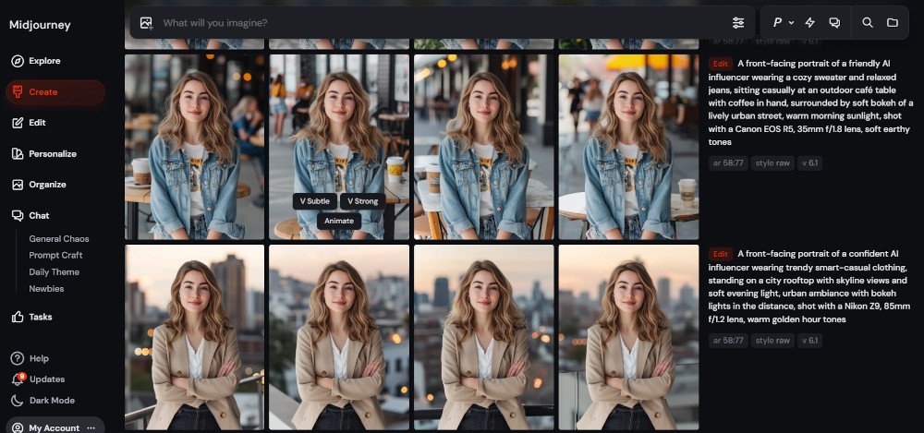Open the prompt settings sliders icon

coord(738,22)
